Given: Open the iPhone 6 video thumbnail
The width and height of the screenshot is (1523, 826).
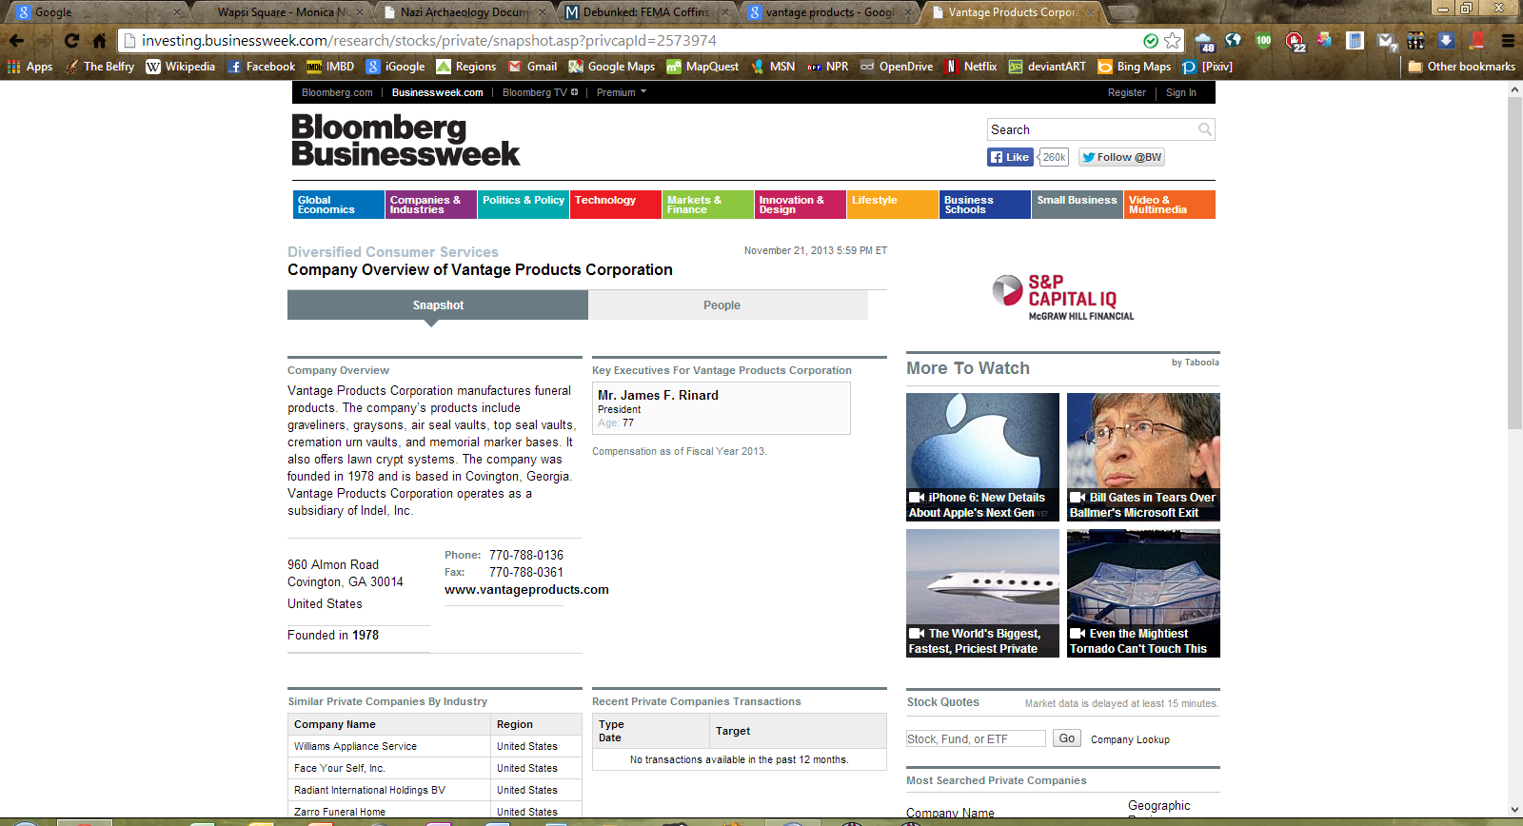Looking at the screenshot, I should [982, 457].
